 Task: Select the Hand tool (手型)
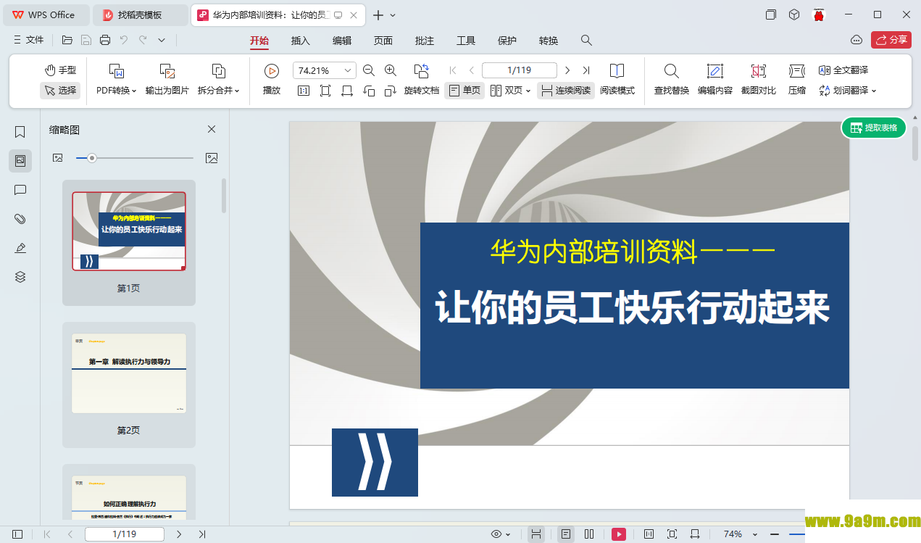pyautogui.click(x=60, y=70)
